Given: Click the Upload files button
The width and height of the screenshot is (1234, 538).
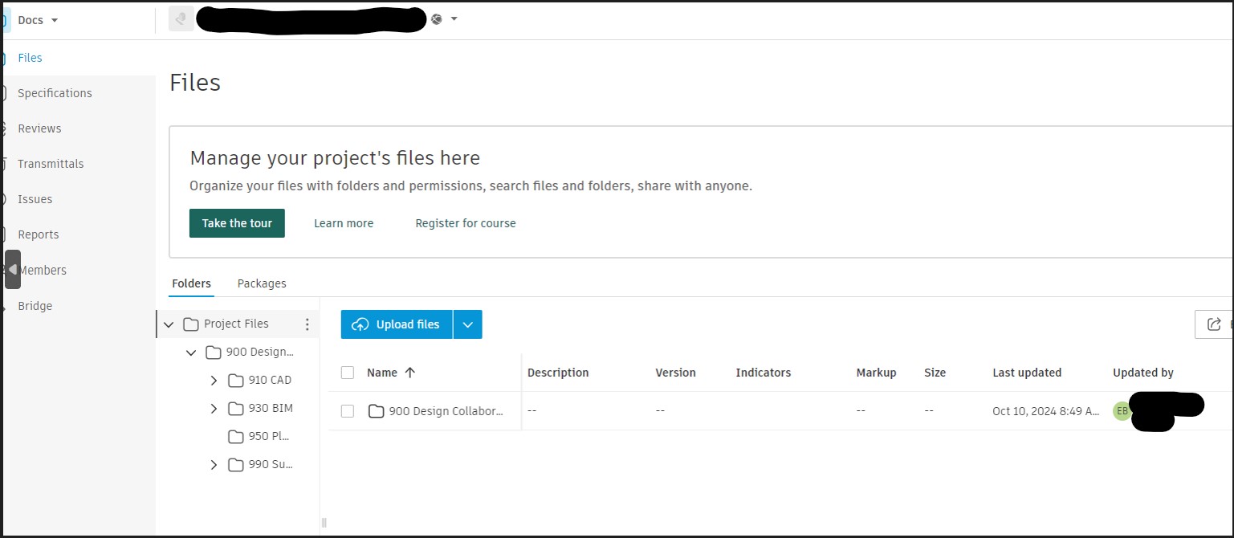Looking at the screenshot, I should (x=397, y=324).
